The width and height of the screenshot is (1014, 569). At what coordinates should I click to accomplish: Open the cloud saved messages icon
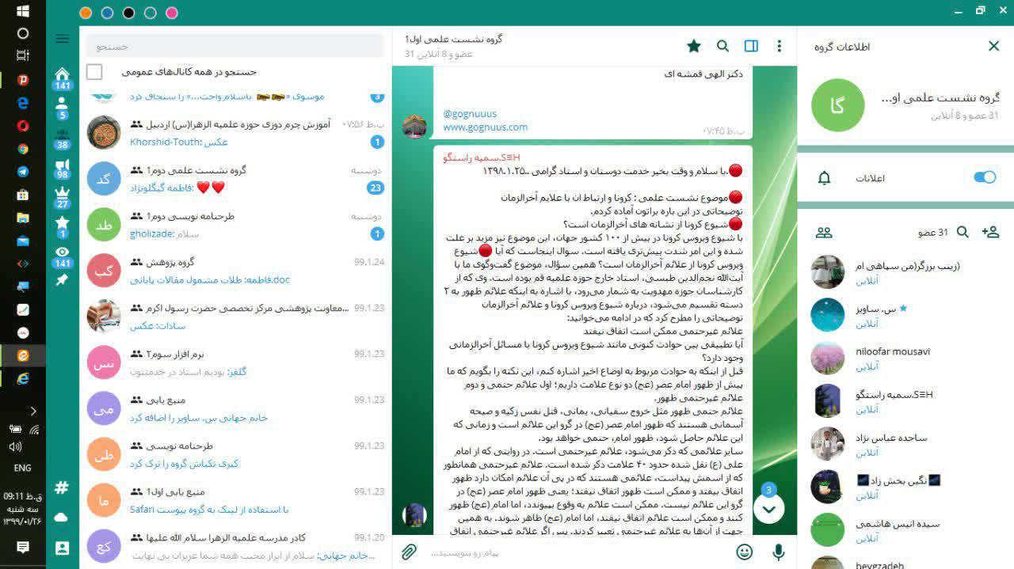[x=62, y=517]
